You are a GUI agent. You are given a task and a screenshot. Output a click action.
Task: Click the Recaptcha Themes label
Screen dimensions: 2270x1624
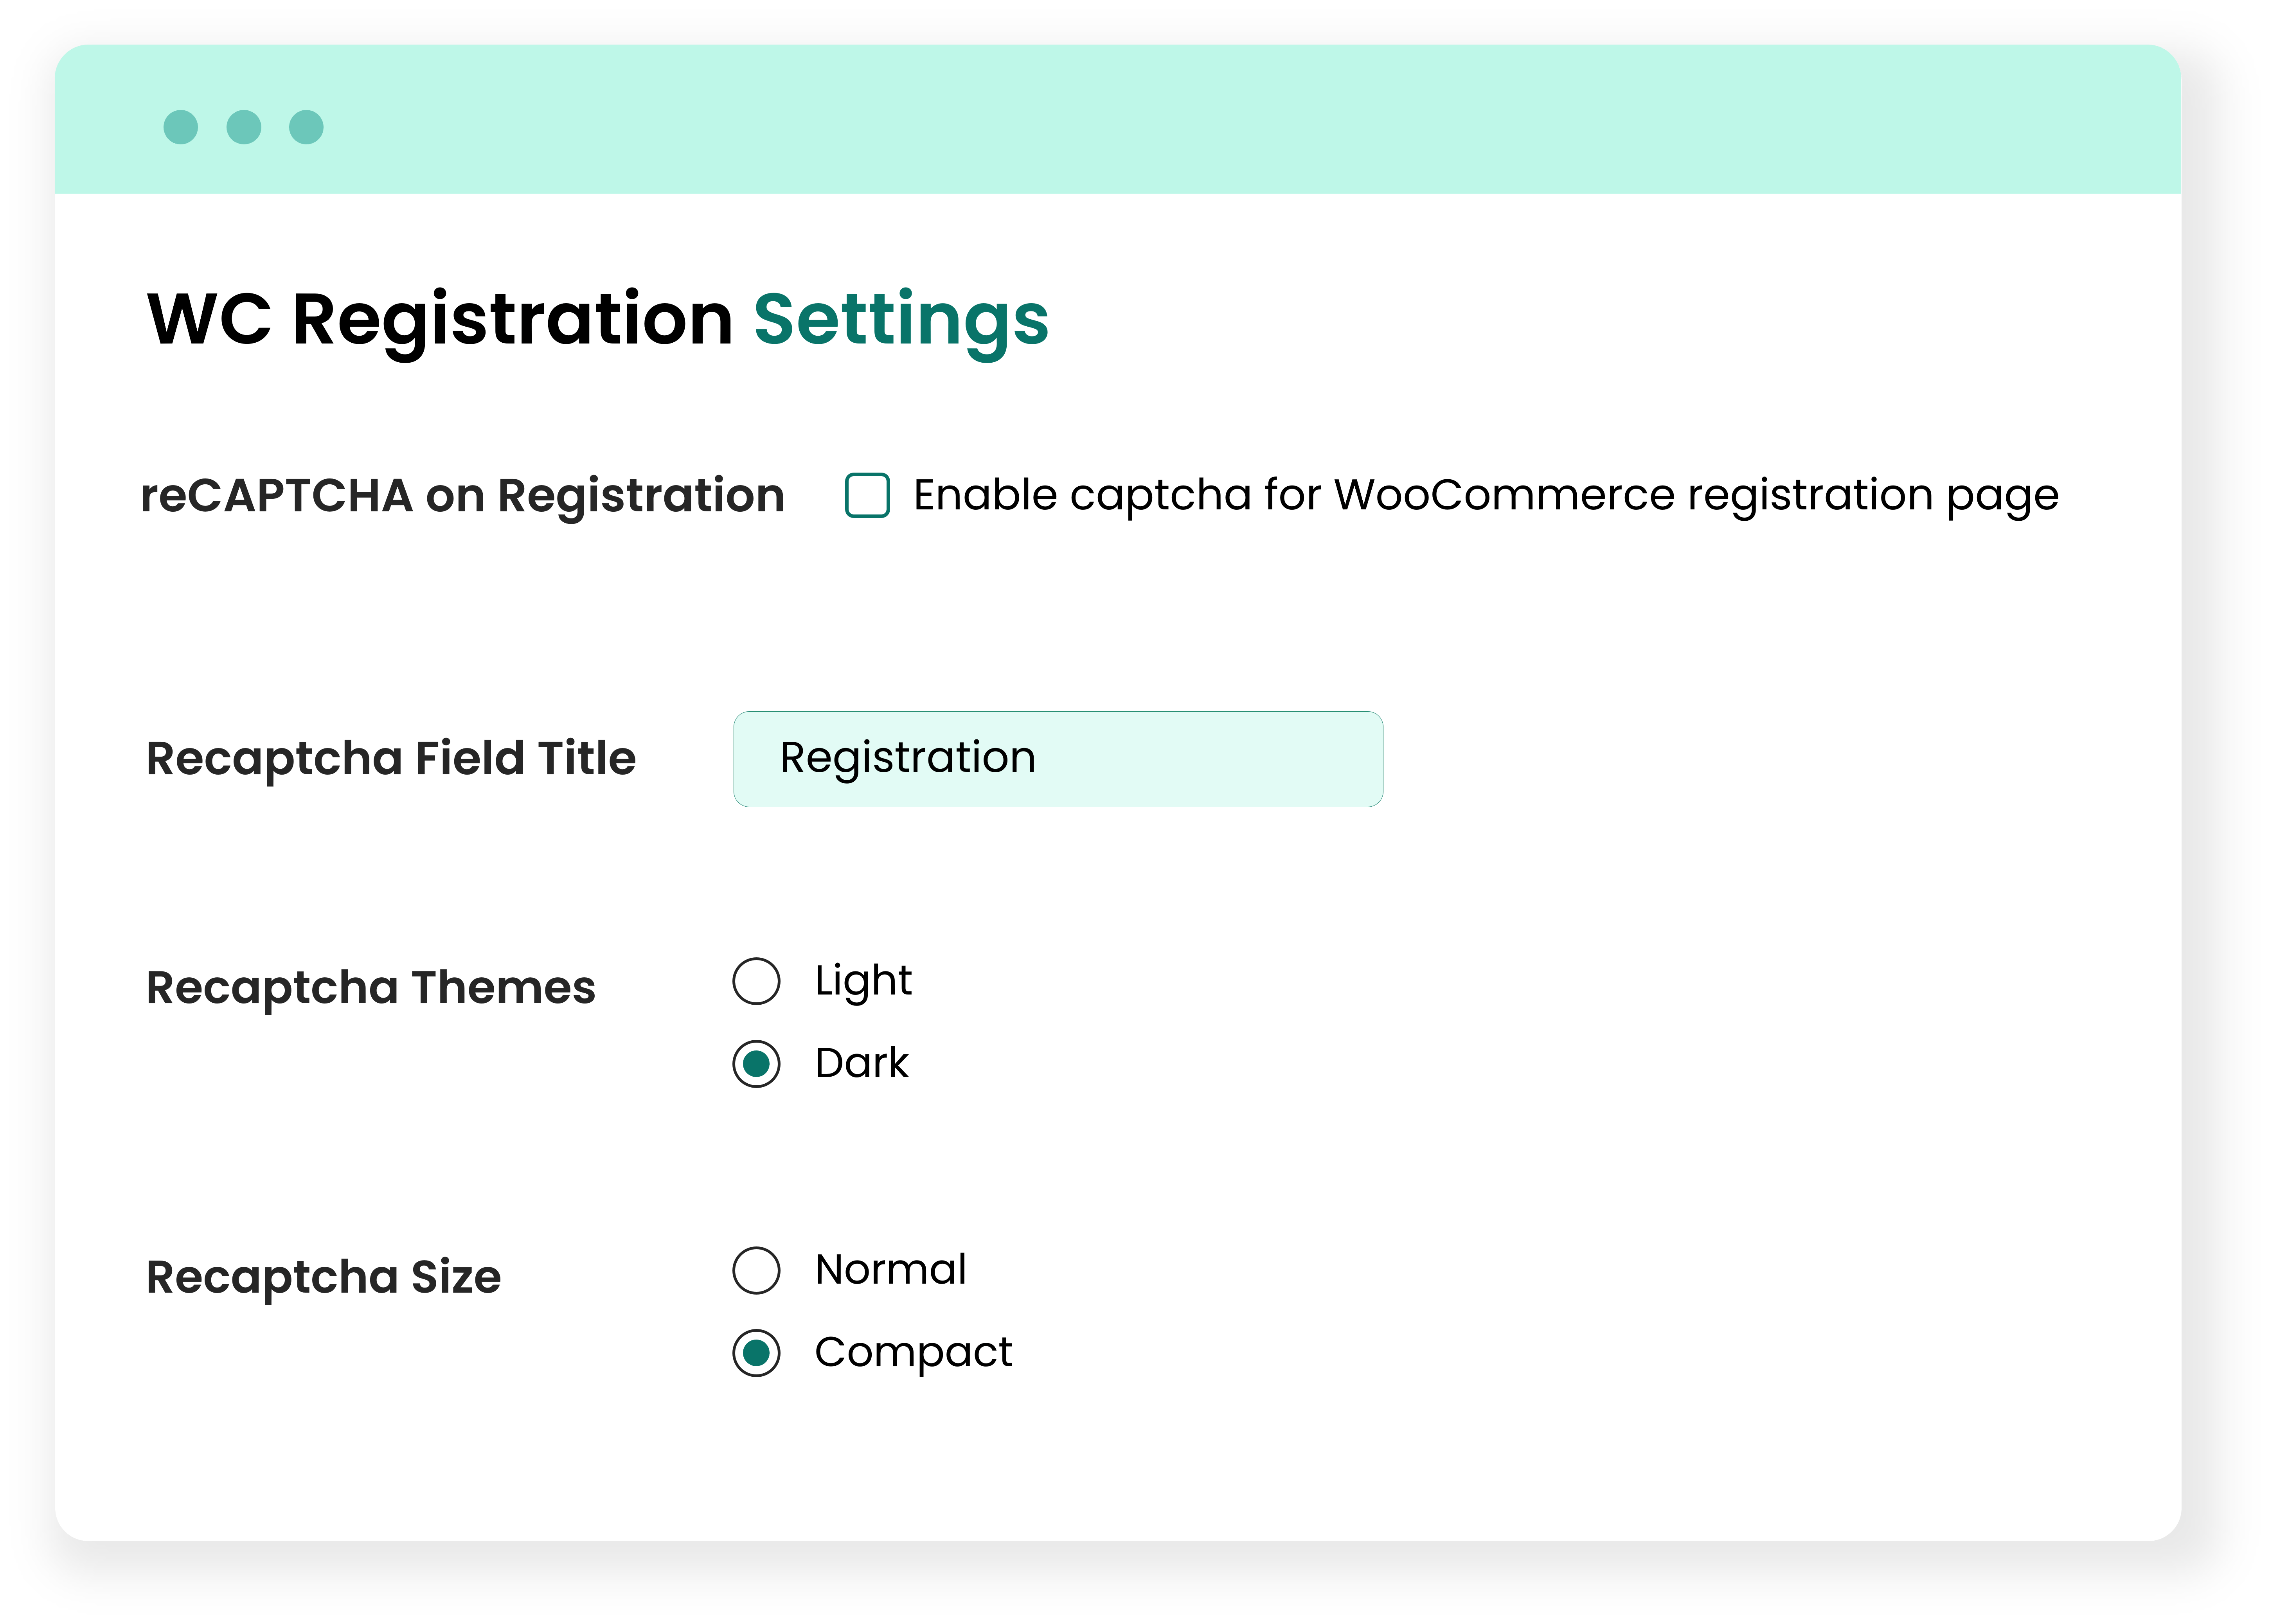pyautogui.click(x=371, y=988)
